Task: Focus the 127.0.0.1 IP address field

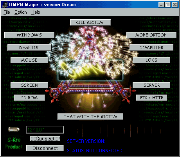Action: 45,130
